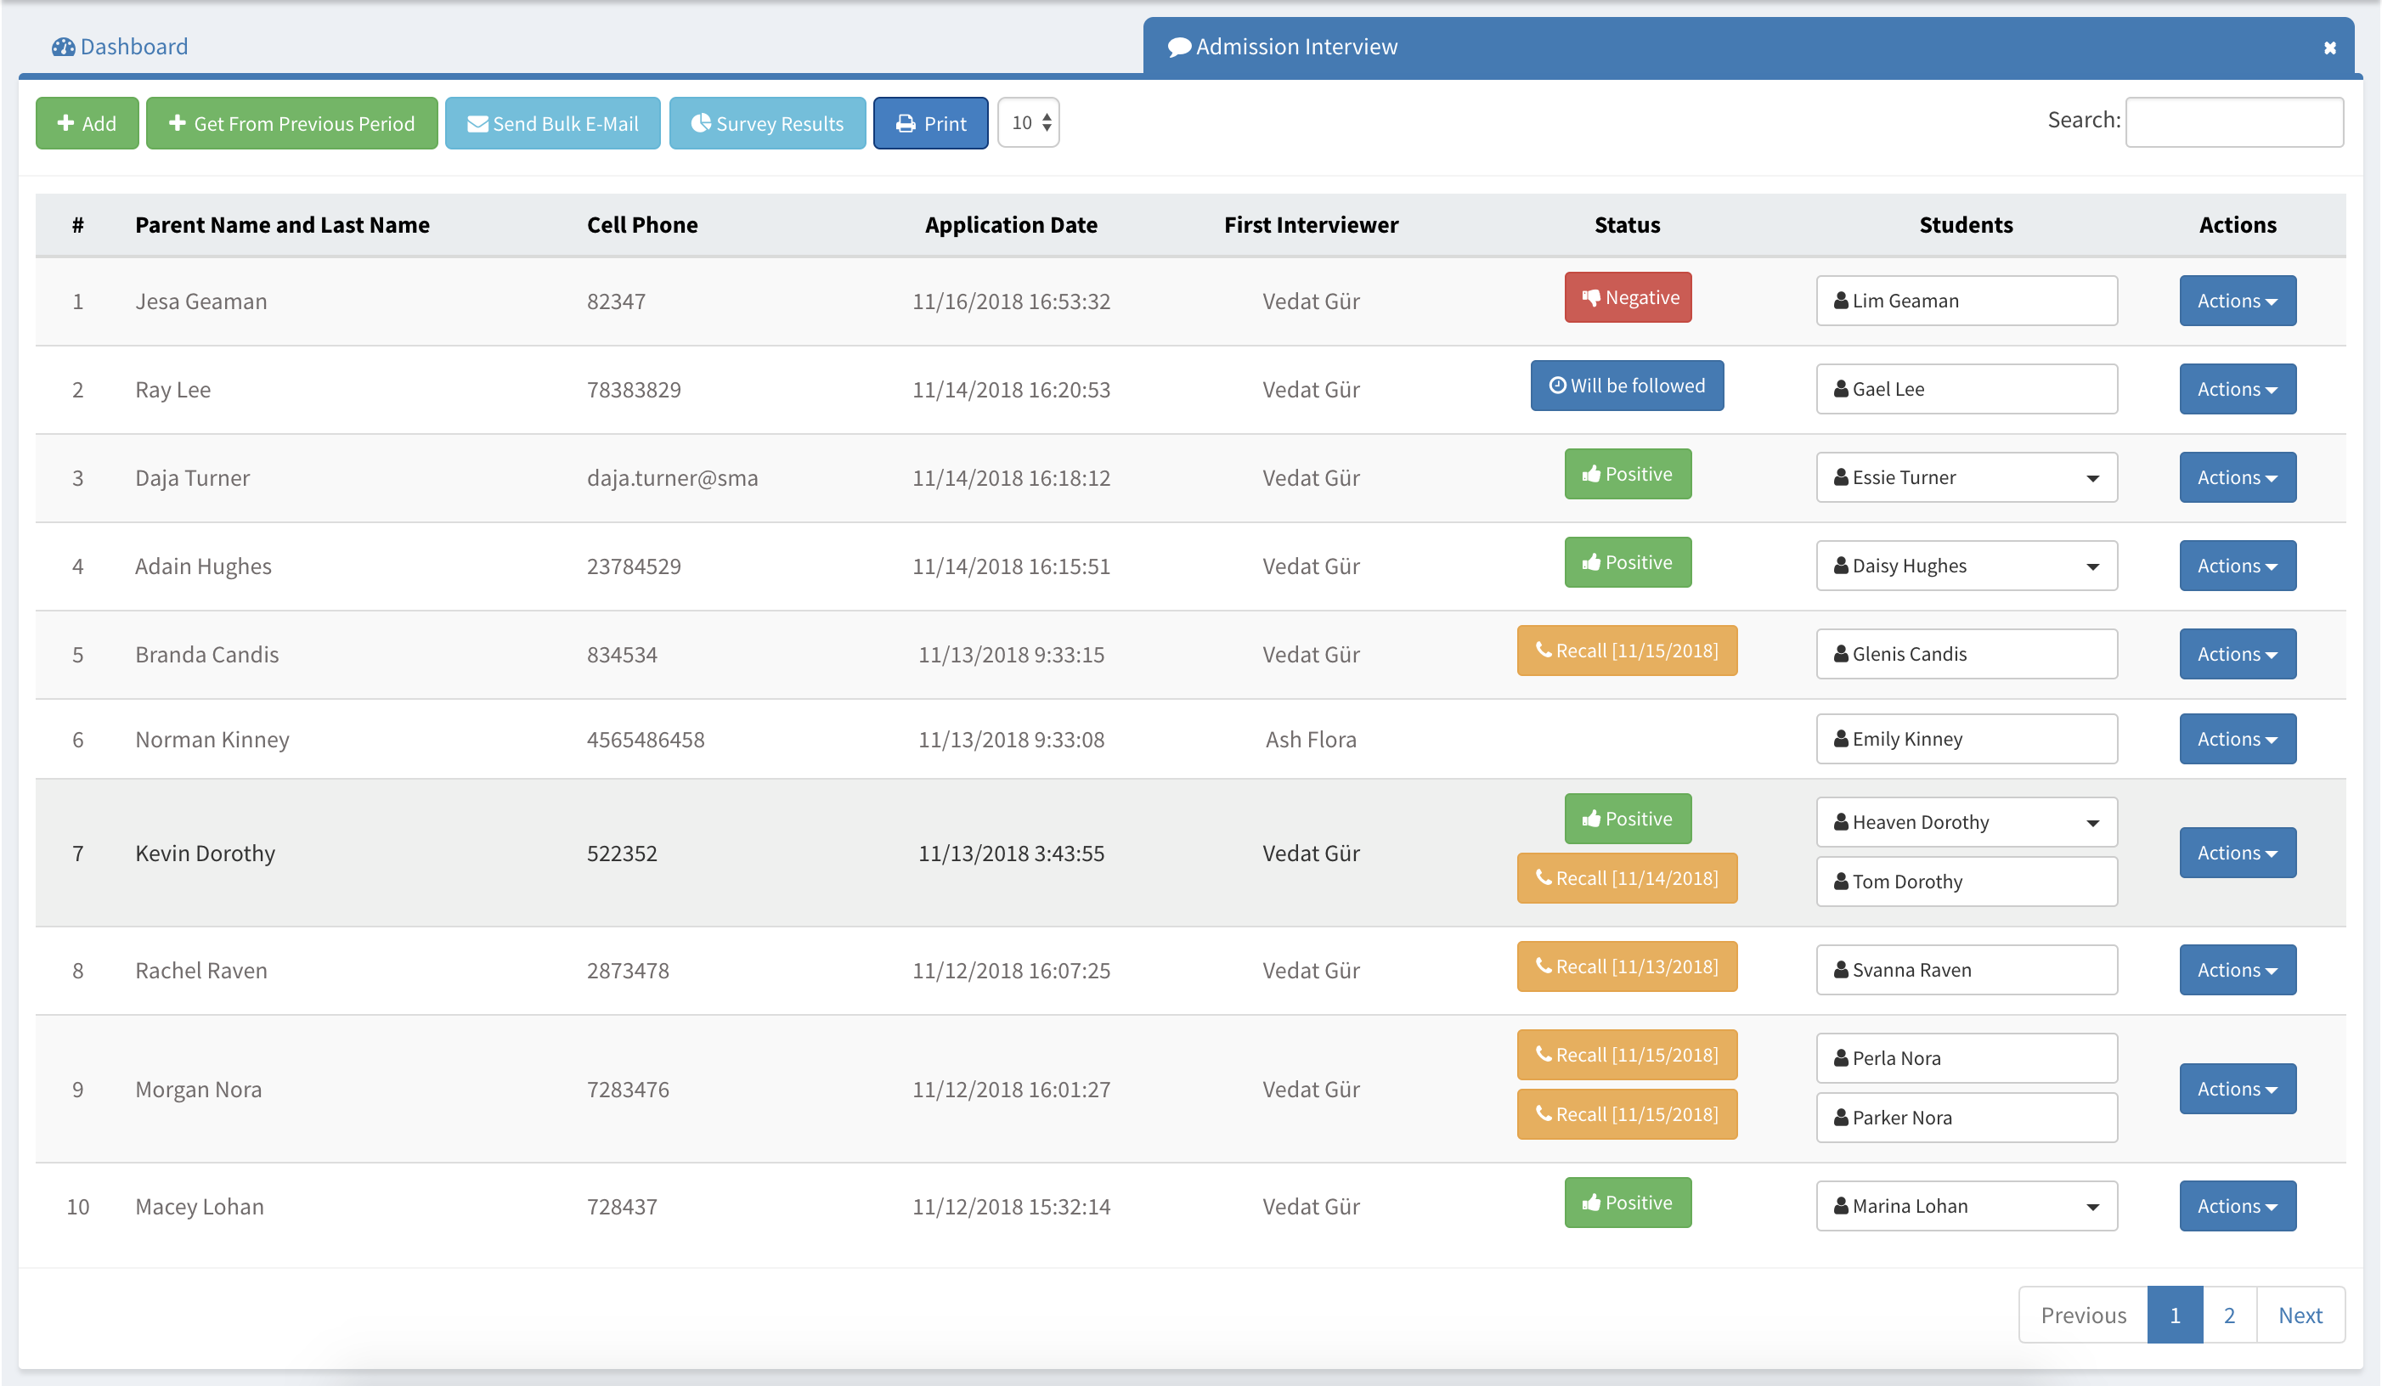Image resolution: width=2382 pixels, height=1386 pixels.
Task: Click the Print button with printer icon
Action: [x=930, y=123]
